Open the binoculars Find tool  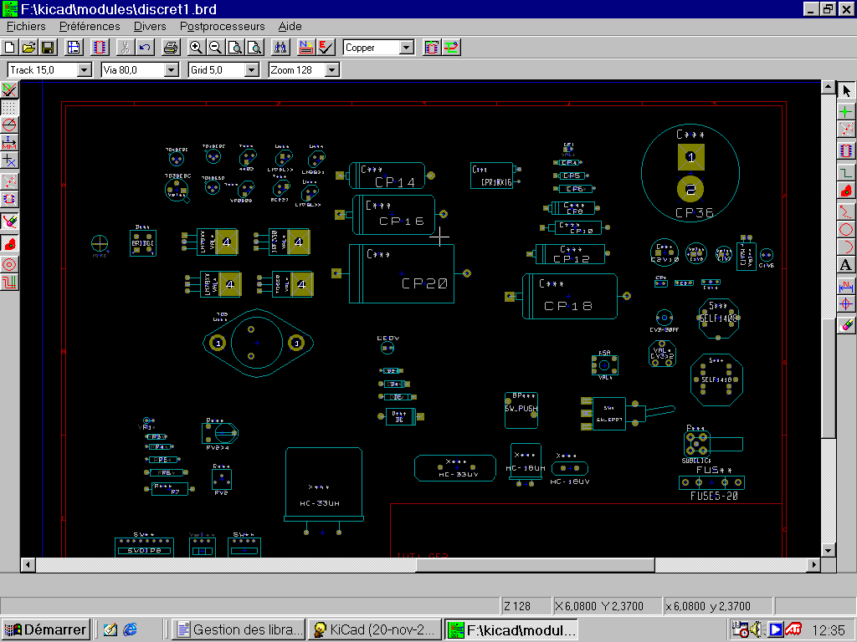[x=280, y=48]
